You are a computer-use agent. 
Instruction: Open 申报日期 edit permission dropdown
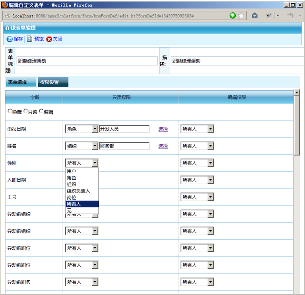[x=197, y=129]
